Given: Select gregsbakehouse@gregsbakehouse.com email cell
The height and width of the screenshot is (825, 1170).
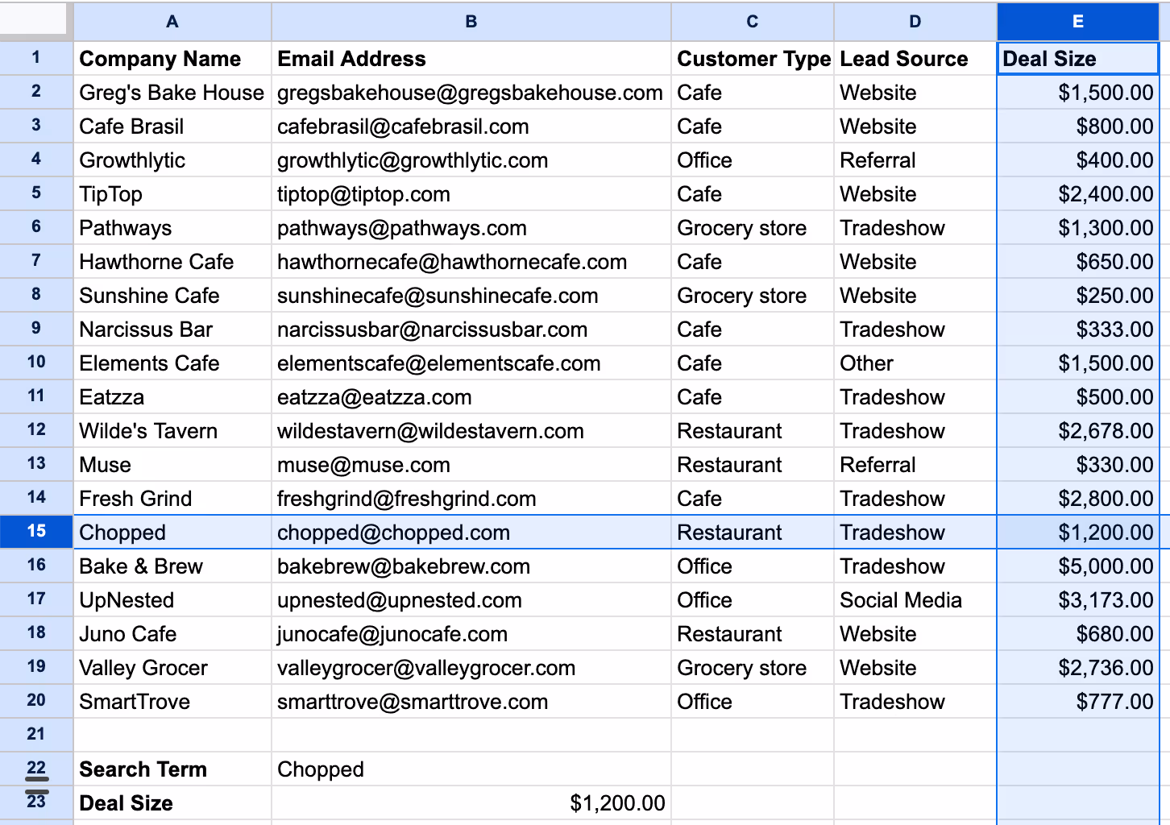Looking at the screenshot, I should (x=471, y=93).
